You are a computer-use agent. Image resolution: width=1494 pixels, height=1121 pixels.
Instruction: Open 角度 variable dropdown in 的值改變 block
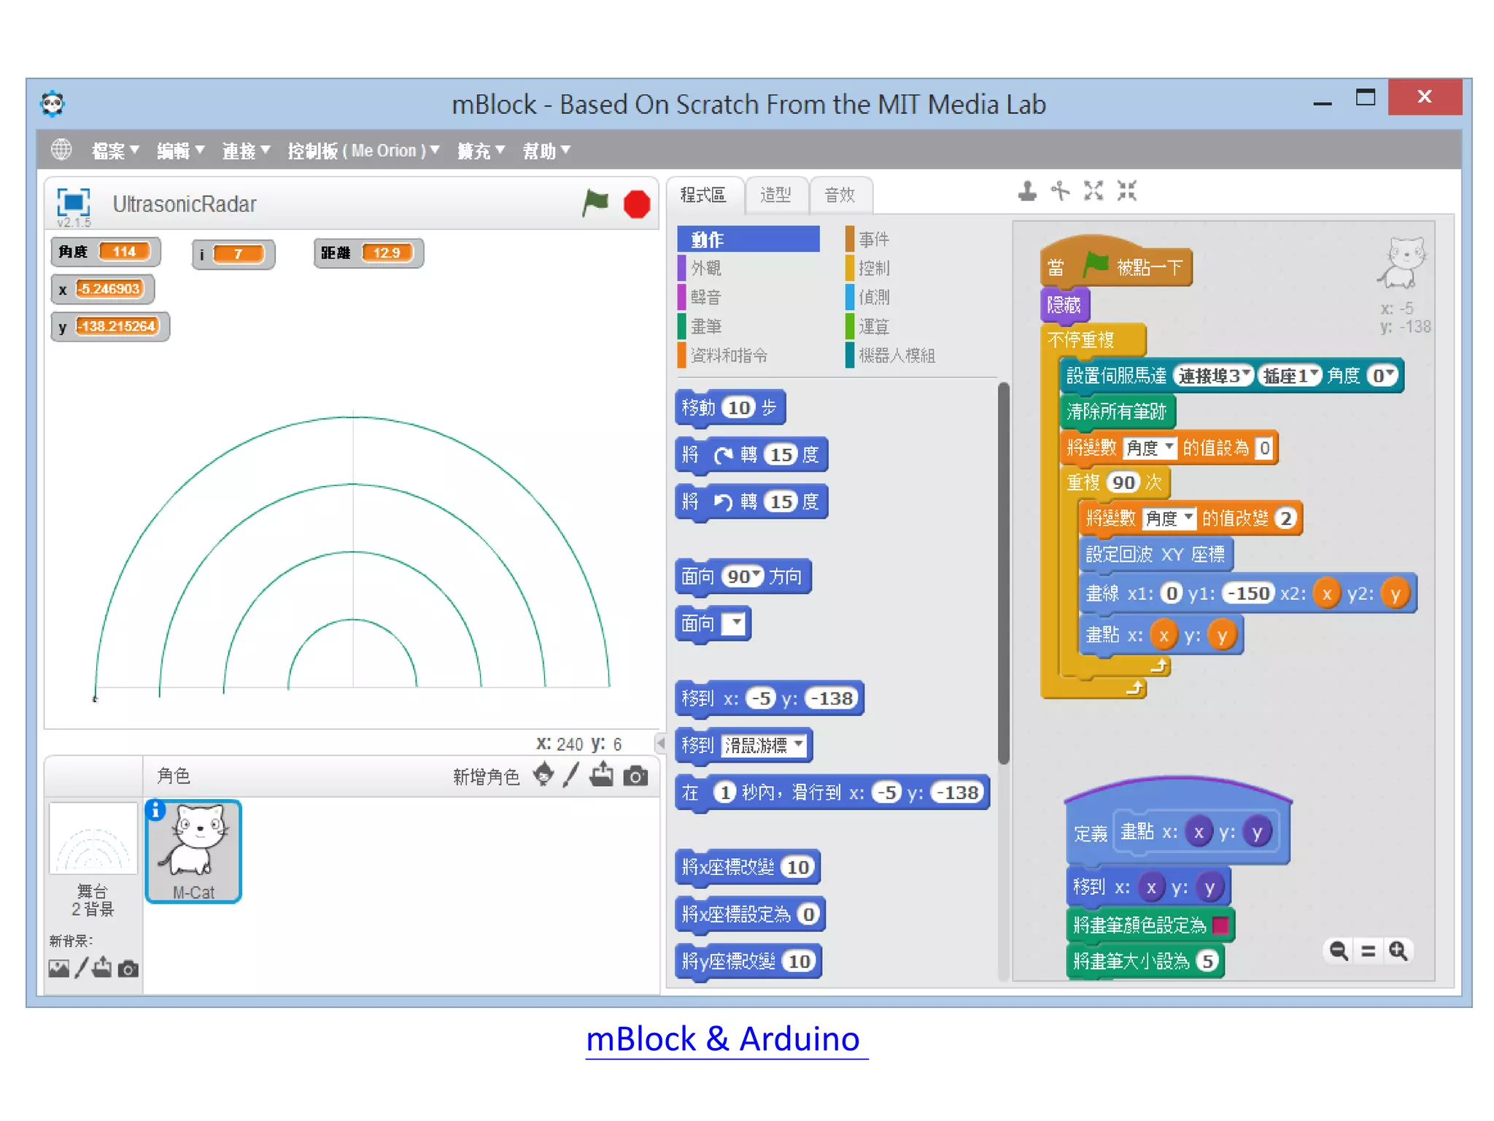[1169, 518]
